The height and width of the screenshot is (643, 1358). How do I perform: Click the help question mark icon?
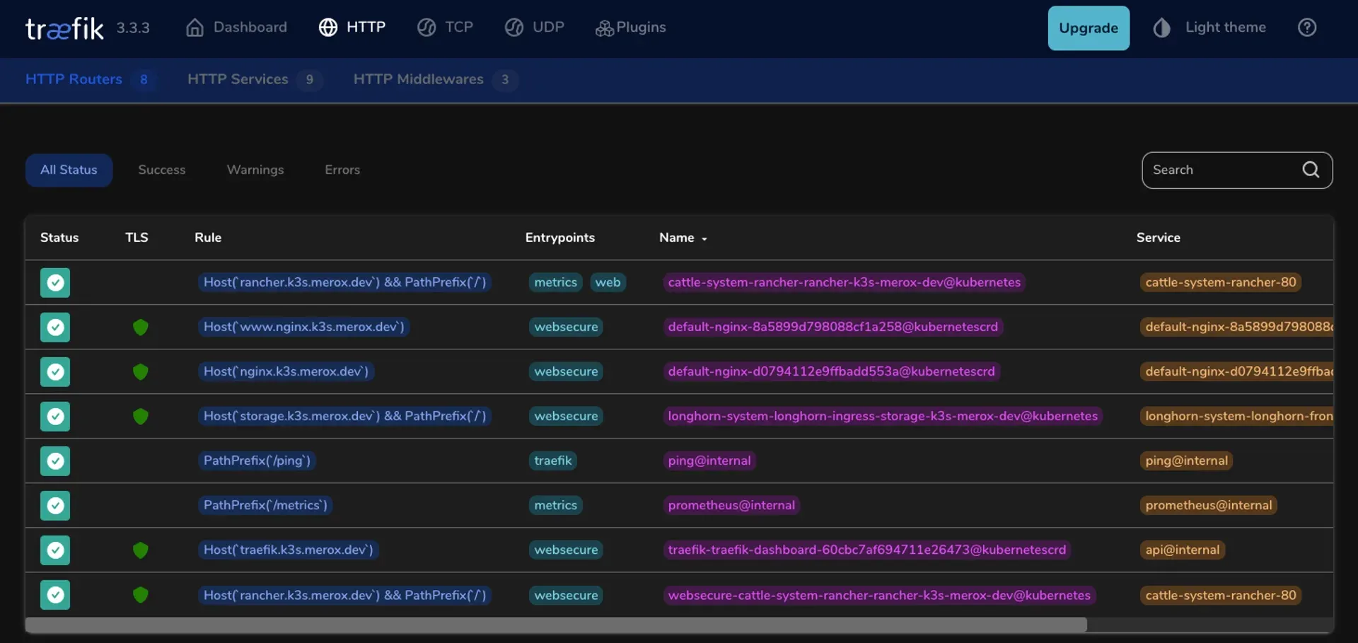pyautogui.click(x=1306, y=27)
